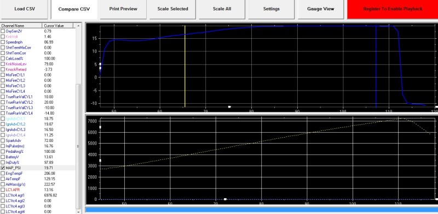Enable LC1tc4.egt1 checkbox
Screen dimensions: 438x214
pos(3,195)
